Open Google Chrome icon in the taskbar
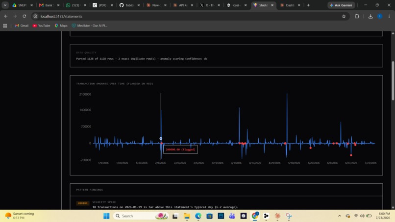Image resolution: width=395 pixels, height=222 pixels. [x=255, y=216]
